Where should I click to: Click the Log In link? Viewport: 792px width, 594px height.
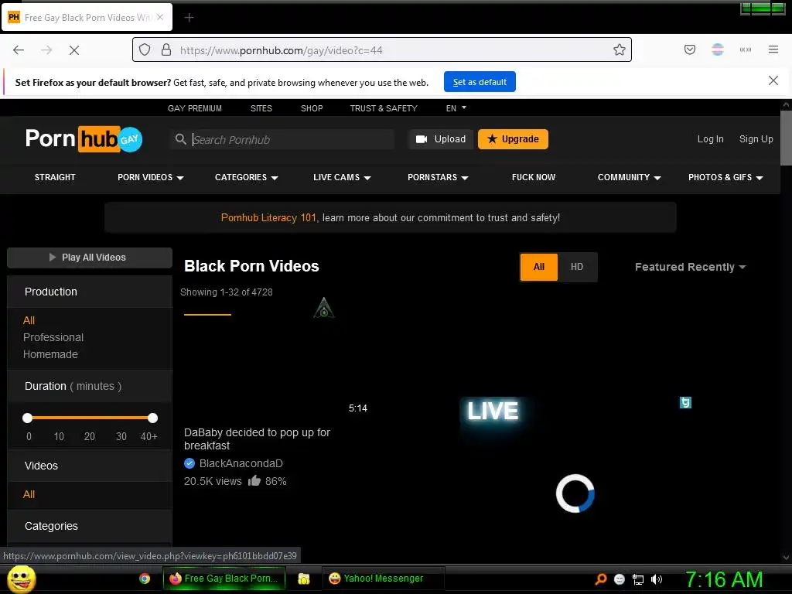coord(710,139)
